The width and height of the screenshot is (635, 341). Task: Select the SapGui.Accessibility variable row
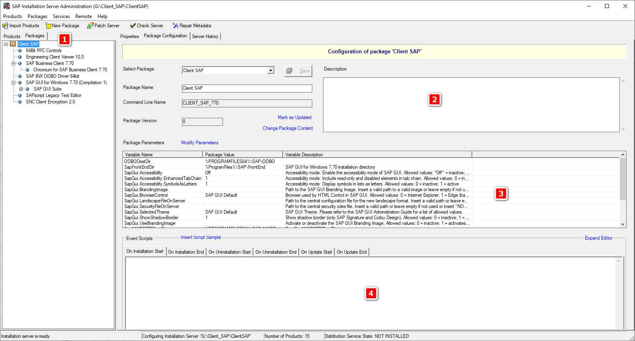(371, 173)
